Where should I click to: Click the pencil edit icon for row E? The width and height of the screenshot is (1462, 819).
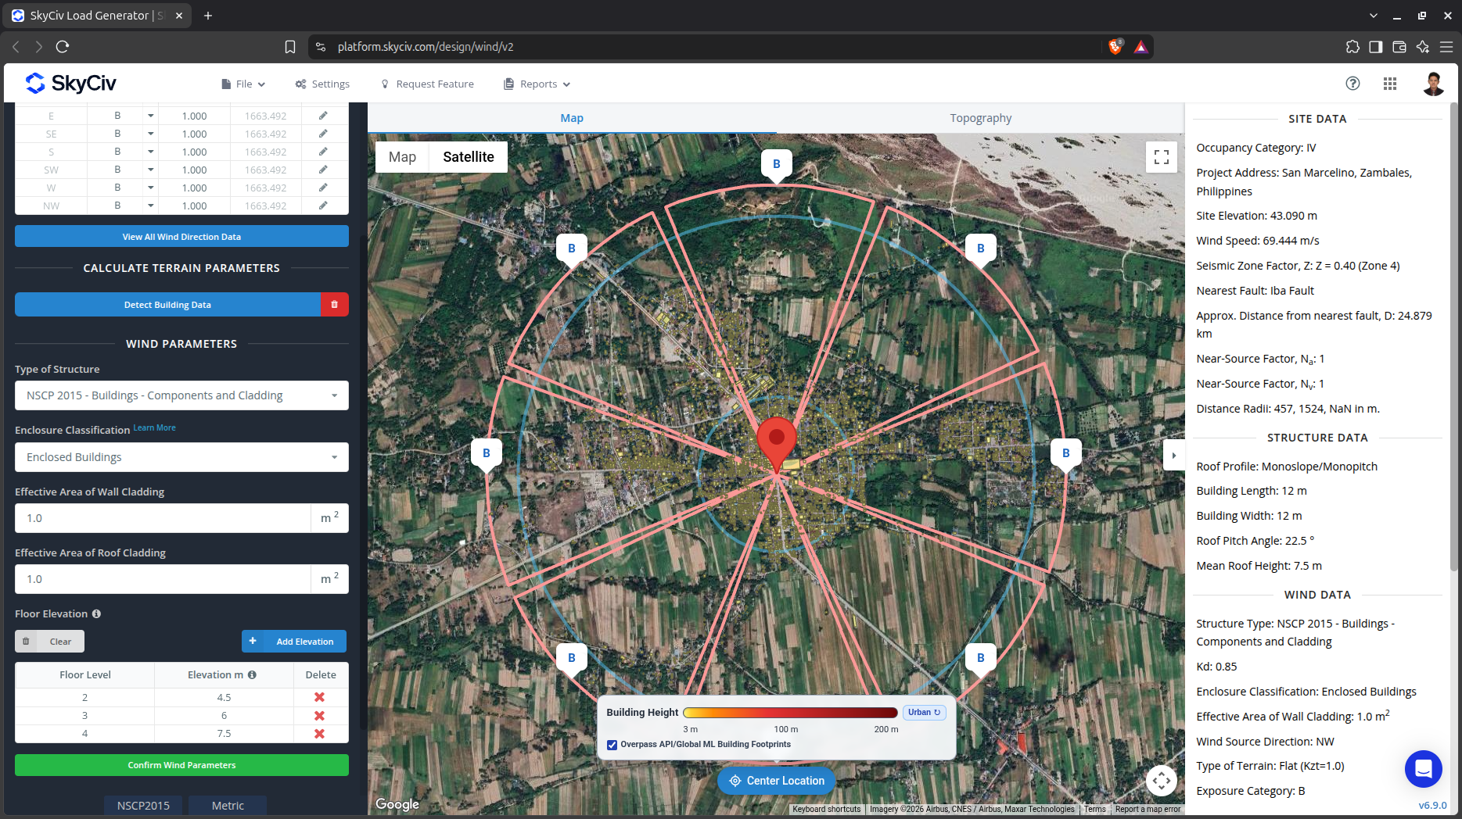coord(323,116)
